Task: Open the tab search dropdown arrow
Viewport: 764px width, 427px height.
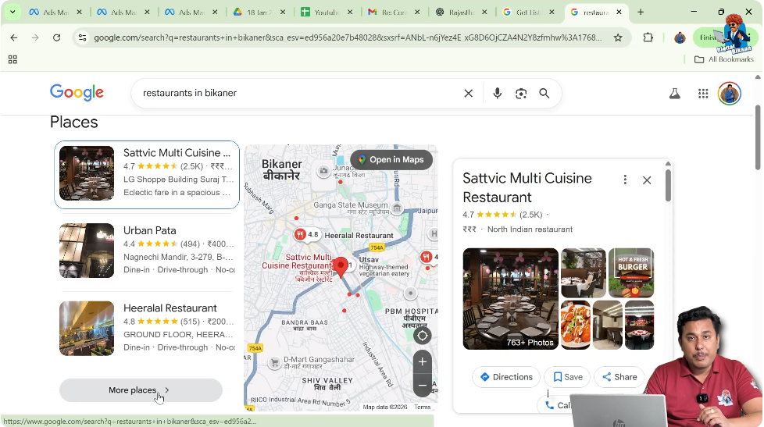Action: (x=12, y=12)
